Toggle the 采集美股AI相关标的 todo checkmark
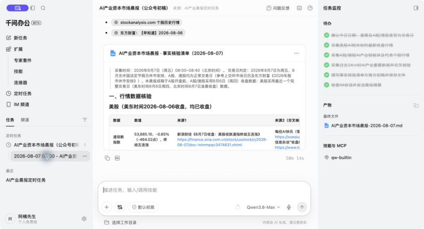Image resolution: width=424 pixels, height=229 pixels. [x=327, y=45]
